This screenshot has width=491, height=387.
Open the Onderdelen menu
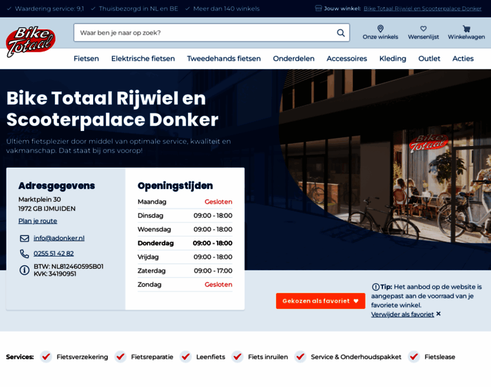click(x=293, y=59)
